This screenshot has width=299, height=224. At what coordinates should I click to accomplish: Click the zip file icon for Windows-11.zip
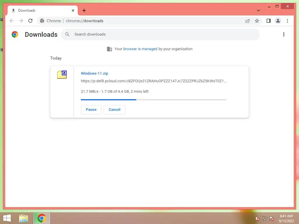pos(62,74)
